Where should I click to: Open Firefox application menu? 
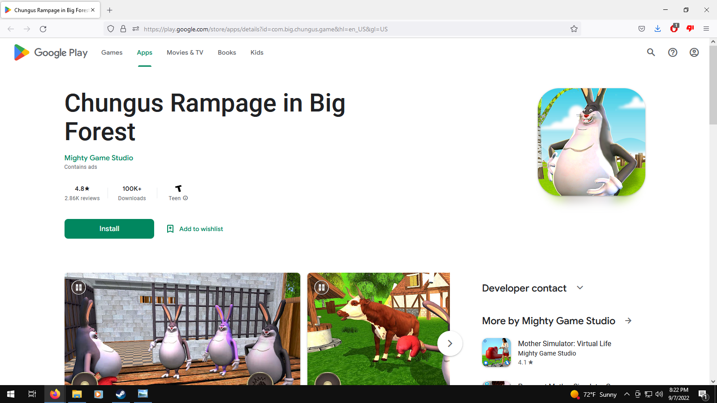click(x=706, y=29)
